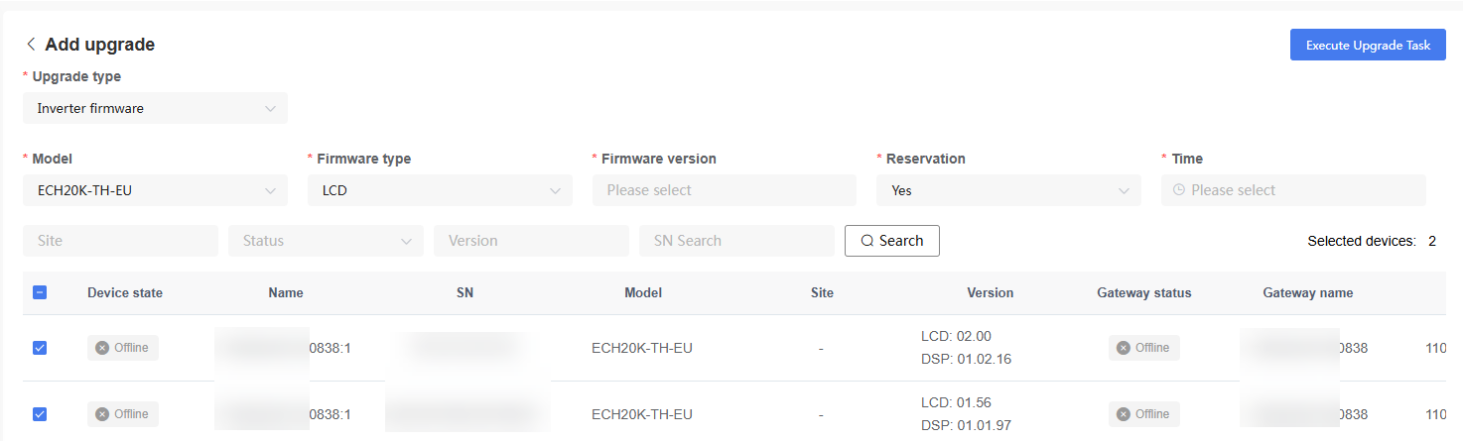Expand the Model dropdown showing ECH20K-TH-EU

point(155,190)
